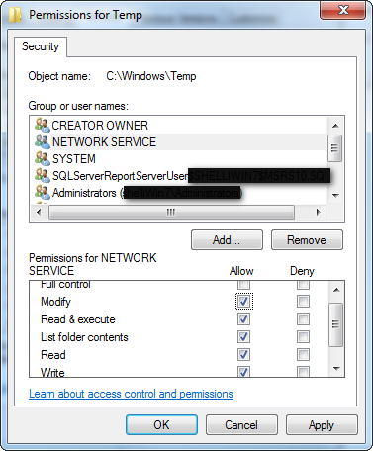Click the user list vertical scrollbar thumb
Screen dimensions: 373x451
pos(335,148)
